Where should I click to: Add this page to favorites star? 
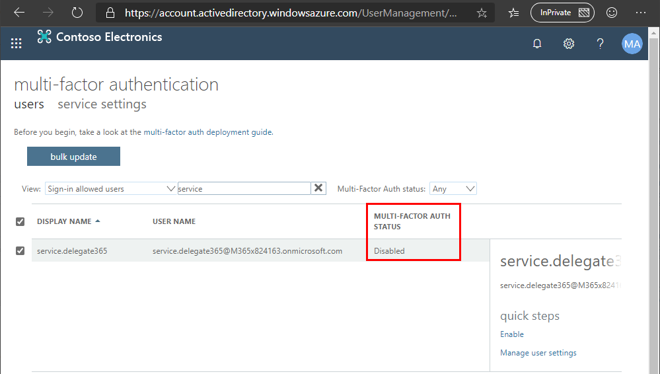pos(482,13)
